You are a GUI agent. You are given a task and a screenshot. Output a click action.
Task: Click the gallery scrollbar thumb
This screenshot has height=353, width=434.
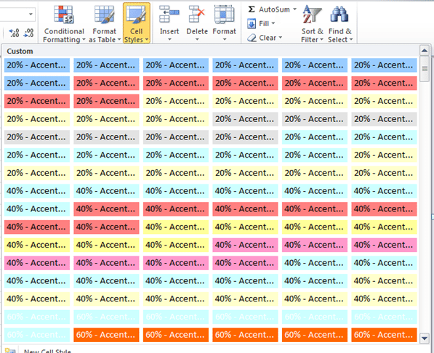click(x=424, y=68)
